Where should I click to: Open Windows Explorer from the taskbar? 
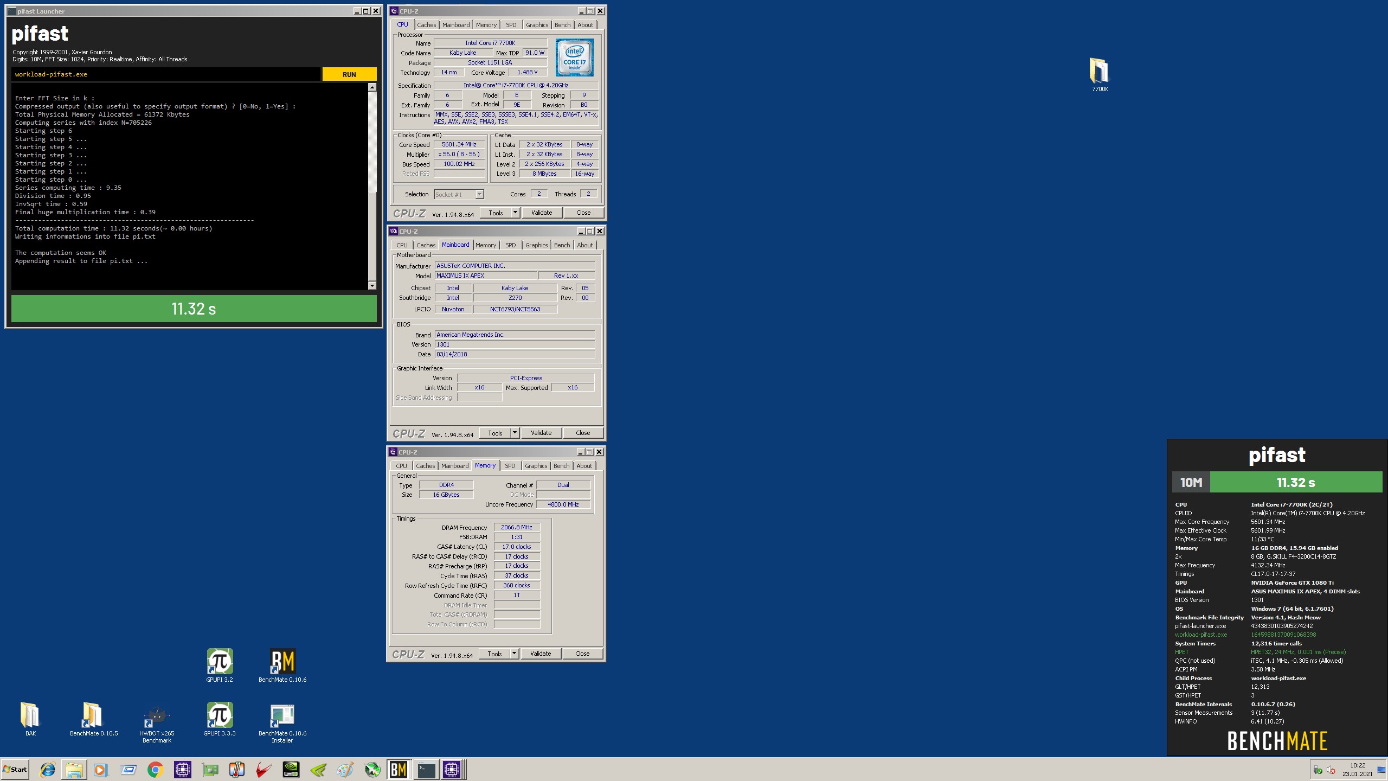74,769
